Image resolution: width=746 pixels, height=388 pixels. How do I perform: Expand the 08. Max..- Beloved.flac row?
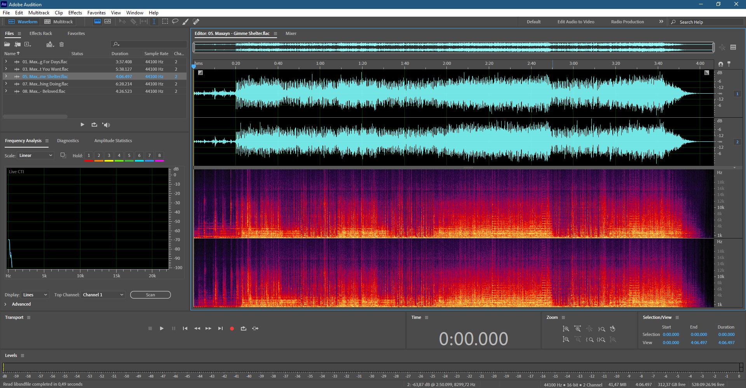pyautogui.click(x=6, y=91)
